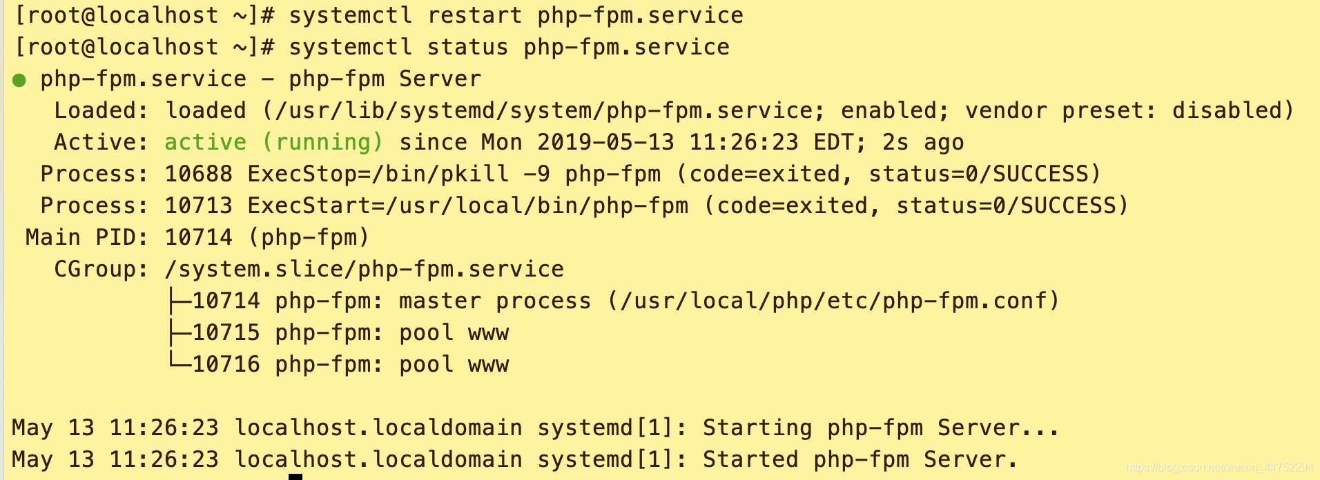Click the green status dot beside php-fpm.service
The image size is (1320, 480).
tap(19, 80)
